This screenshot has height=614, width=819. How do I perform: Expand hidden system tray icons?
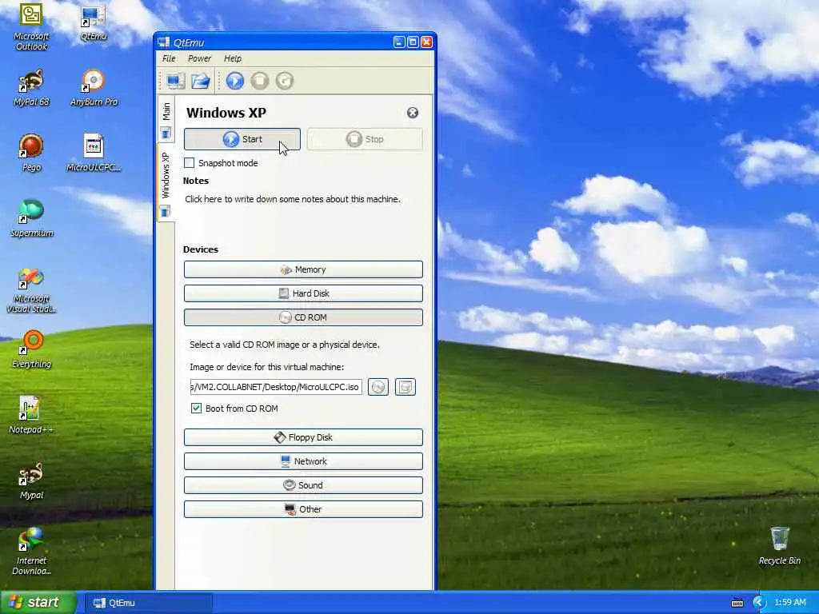click(x=759, y=603)
